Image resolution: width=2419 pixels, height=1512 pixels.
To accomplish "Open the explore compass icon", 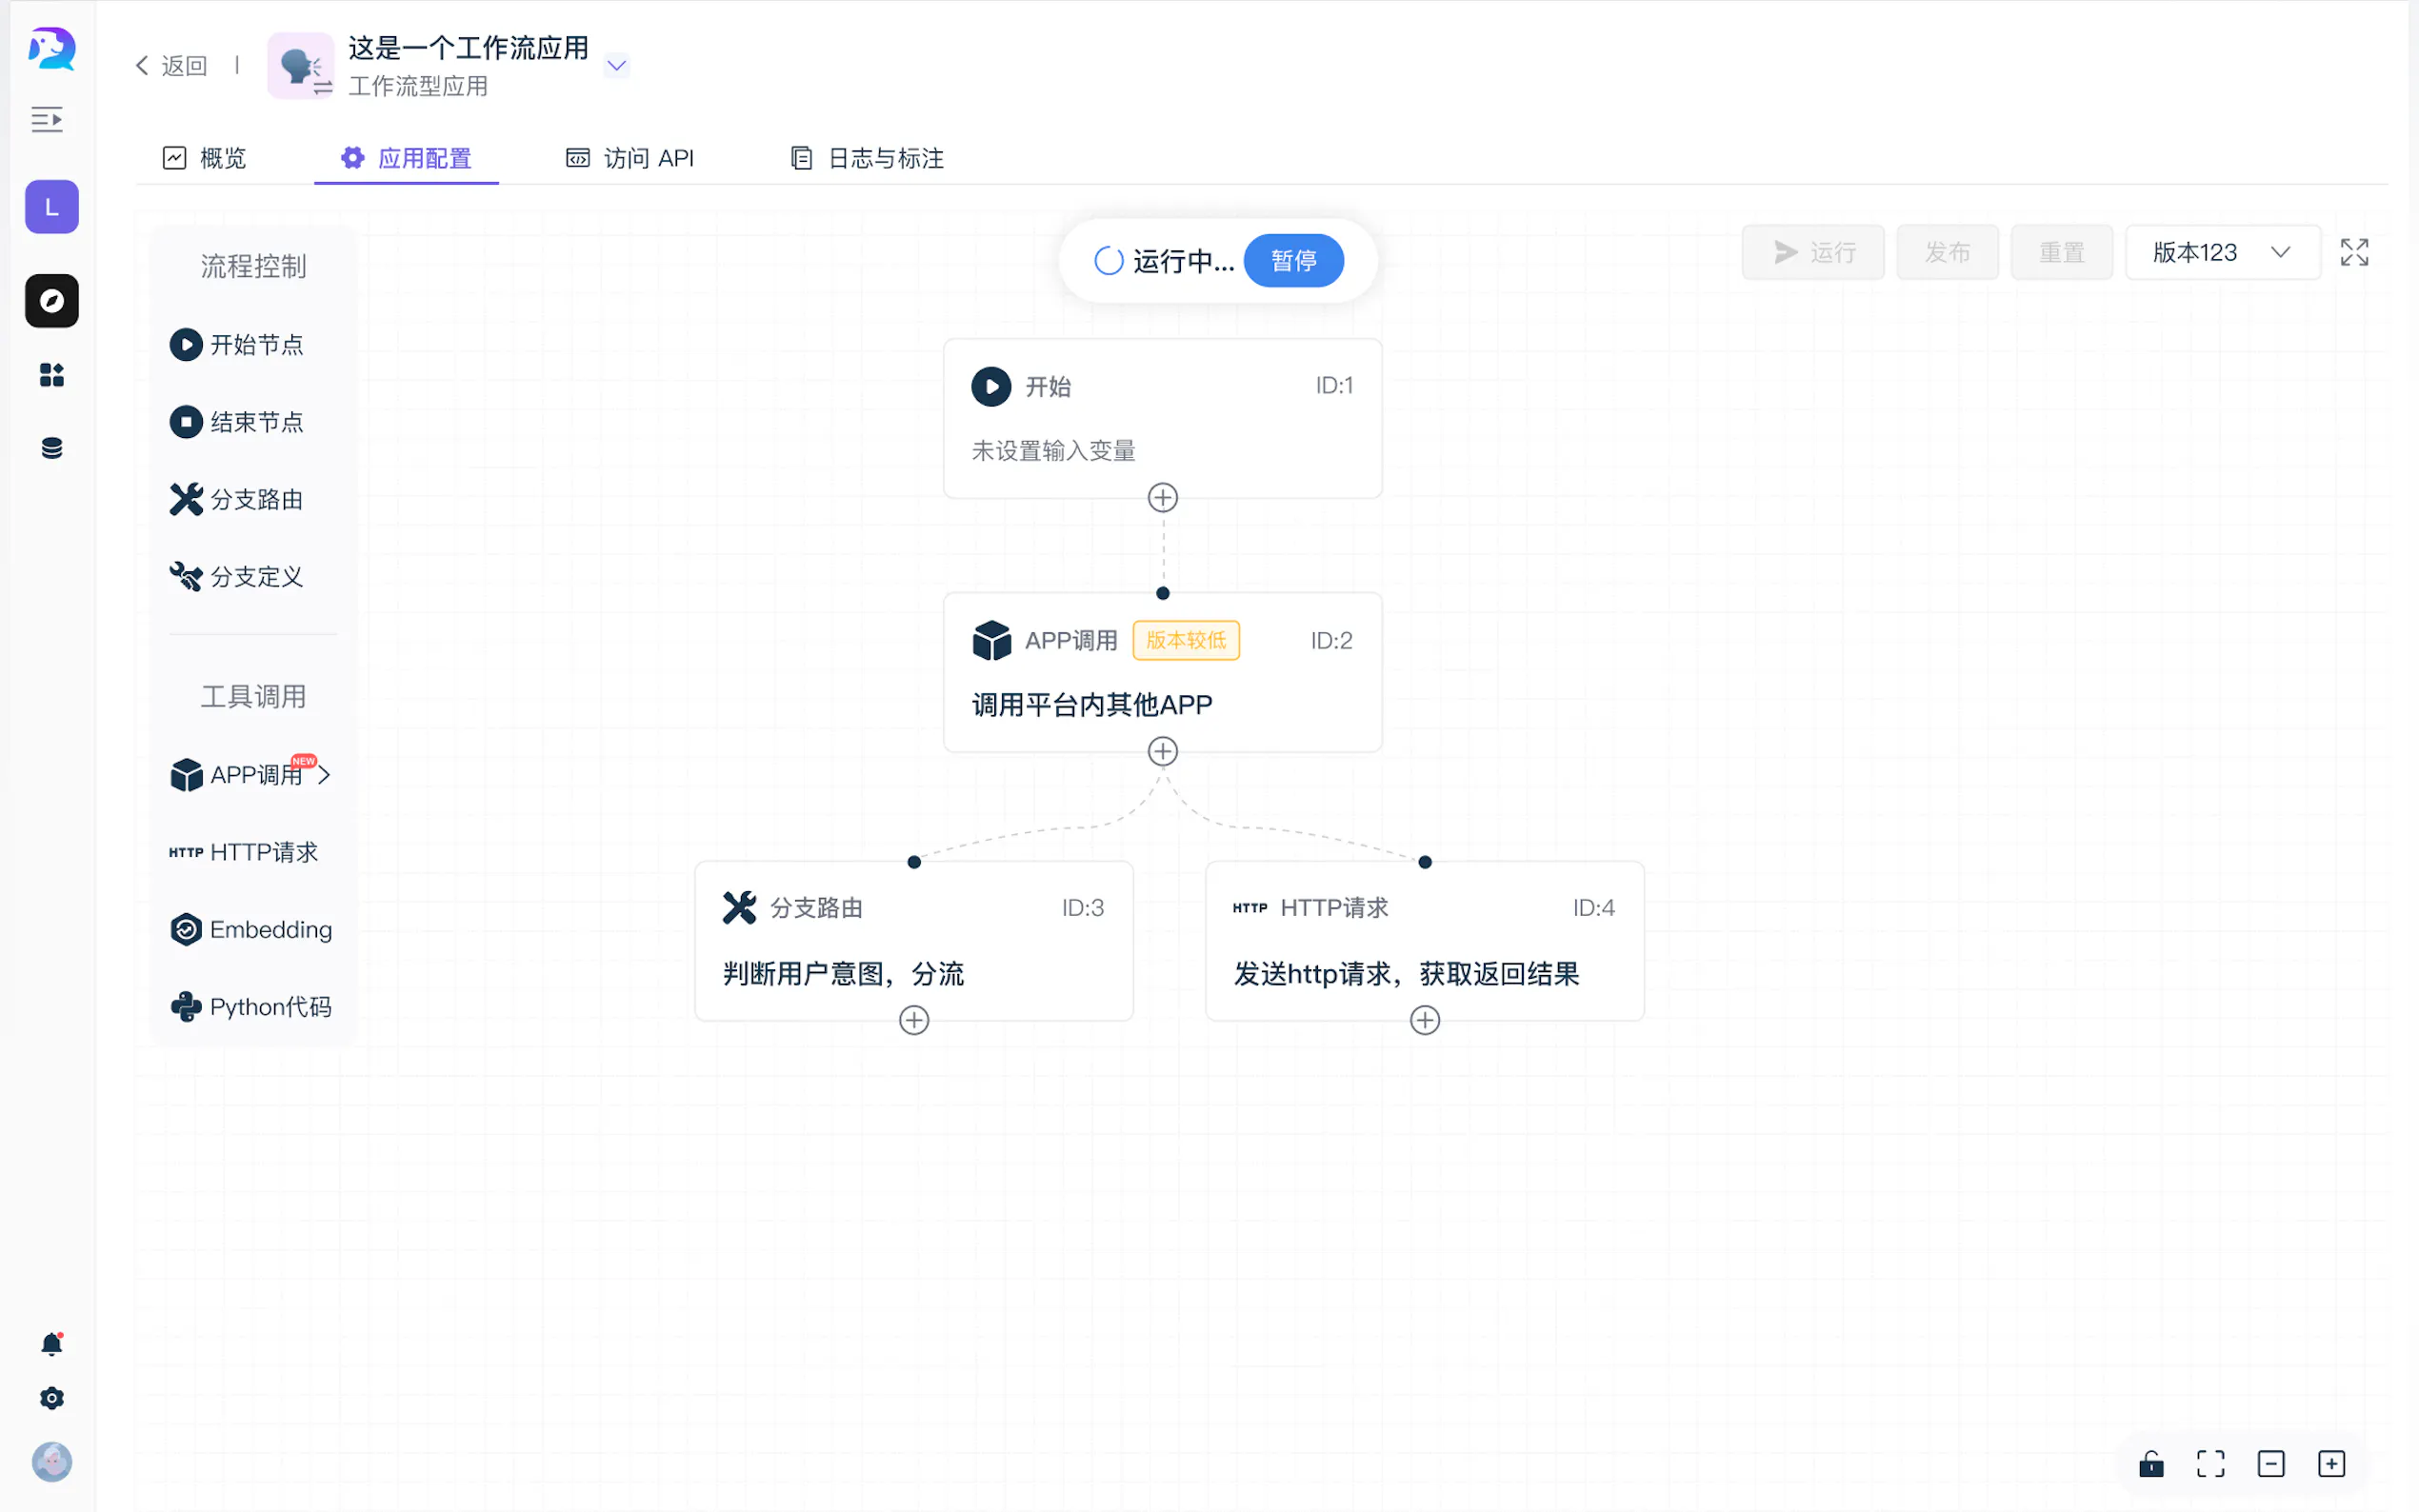I will [52, 301].
